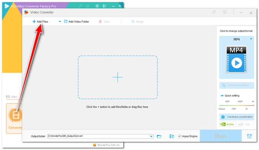This screenshot has width=259, height=150.
Task: Click the cart icon in HD Video Converter Factory Pro
Action: 88,6
